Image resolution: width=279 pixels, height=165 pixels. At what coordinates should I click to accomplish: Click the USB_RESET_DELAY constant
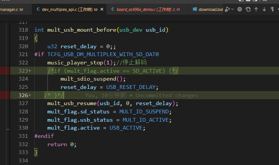pos(131,87)
